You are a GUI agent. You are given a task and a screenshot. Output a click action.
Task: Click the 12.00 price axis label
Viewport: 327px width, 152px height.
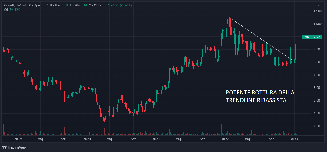pos(317,11)
